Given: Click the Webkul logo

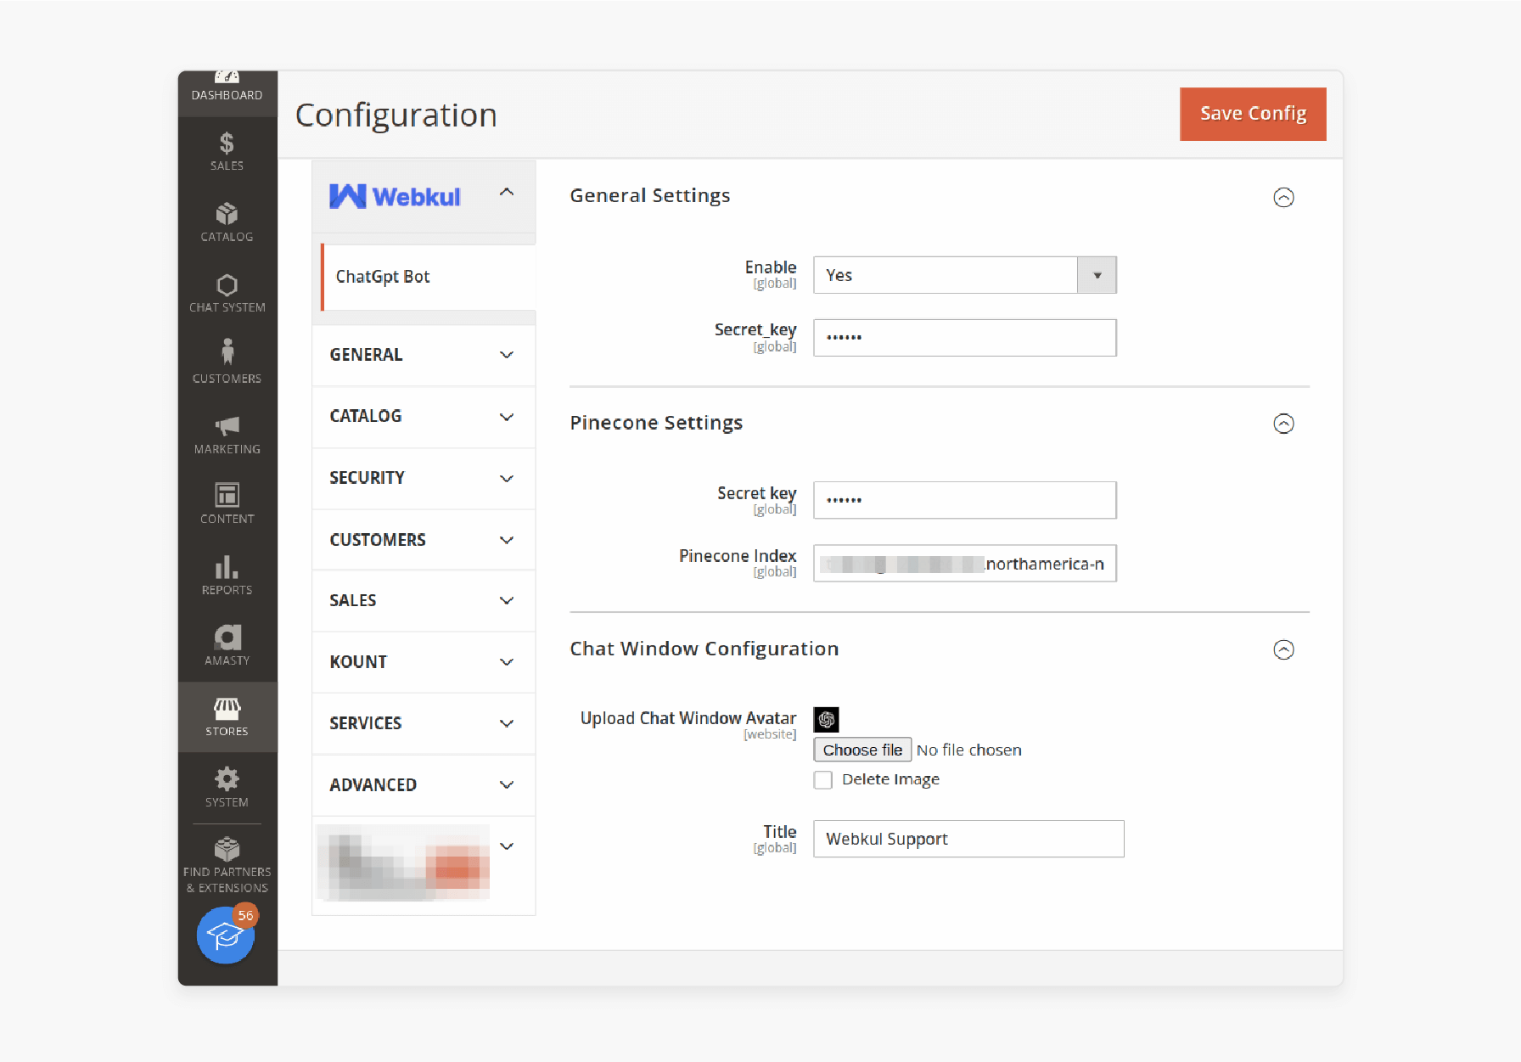Looking at the screenshot, I should (395, 197).
